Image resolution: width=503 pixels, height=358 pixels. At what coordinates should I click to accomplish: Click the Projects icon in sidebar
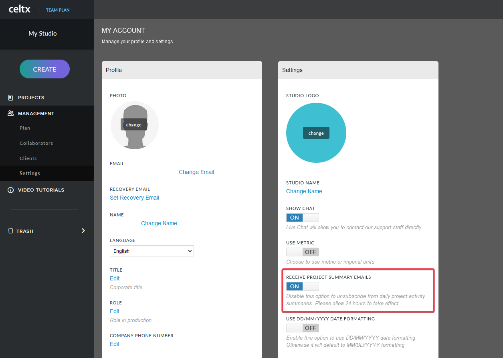[x=11, y=98]
